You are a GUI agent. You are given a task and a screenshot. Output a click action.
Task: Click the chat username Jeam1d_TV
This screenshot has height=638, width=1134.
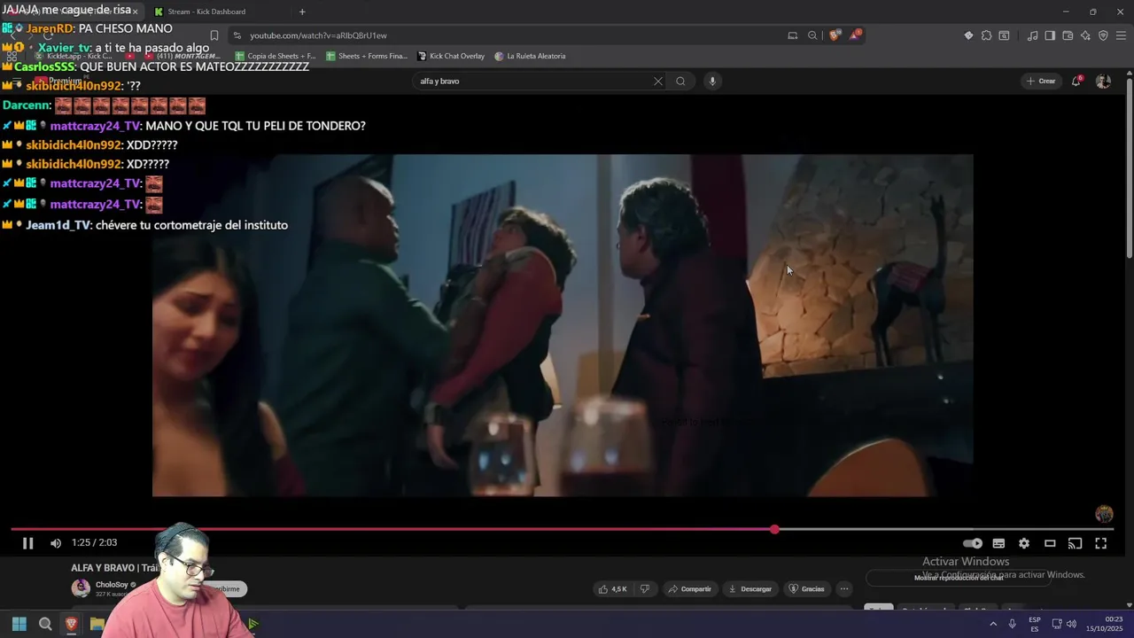(58, 225)
